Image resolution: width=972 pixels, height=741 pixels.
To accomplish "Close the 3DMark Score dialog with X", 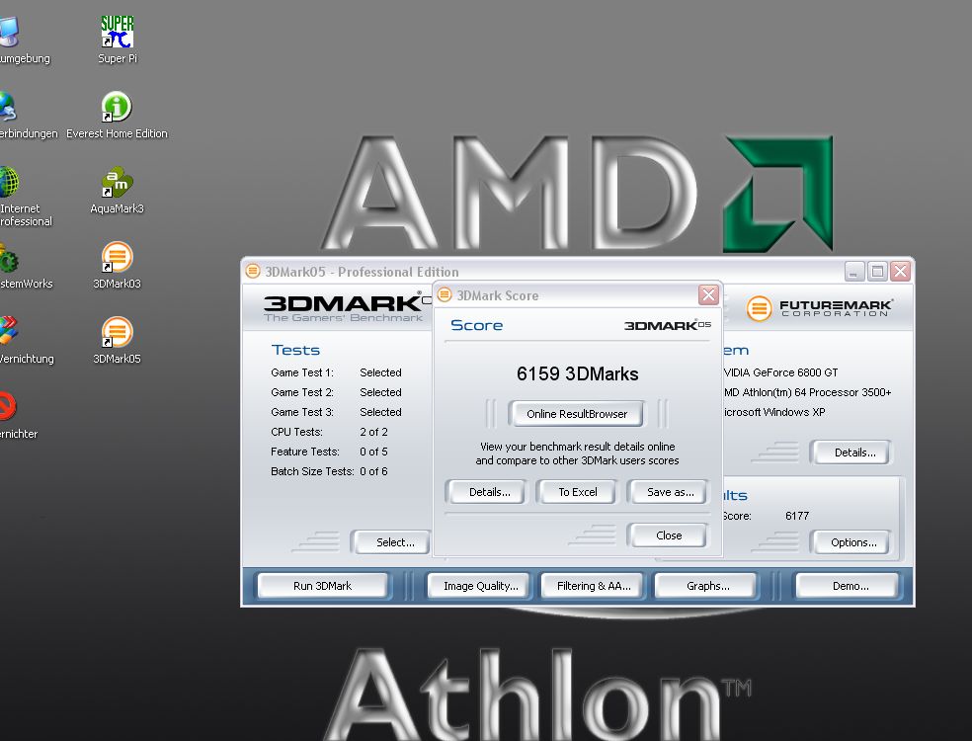I will click(x=708, y=295).
